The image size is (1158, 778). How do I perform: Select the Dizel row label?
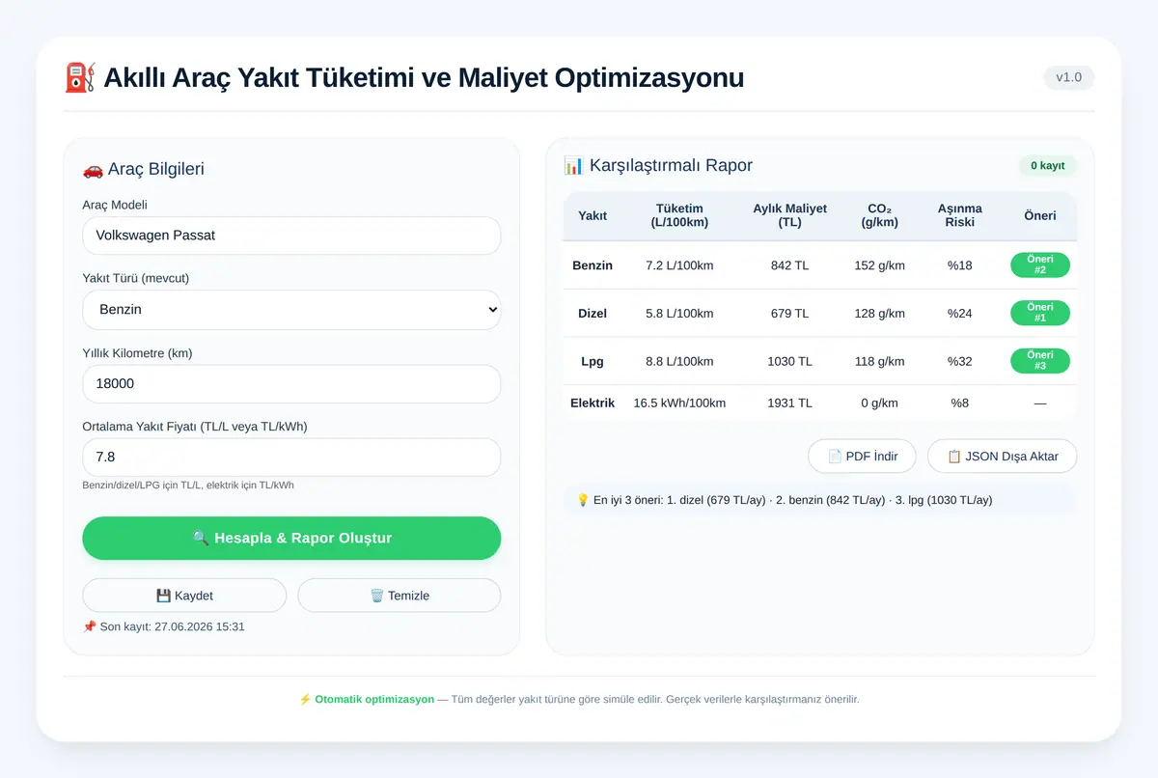pos(593,313)
